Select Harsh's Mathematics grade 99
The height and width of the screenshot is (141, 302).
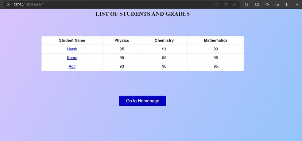click(x=216, y=49)
